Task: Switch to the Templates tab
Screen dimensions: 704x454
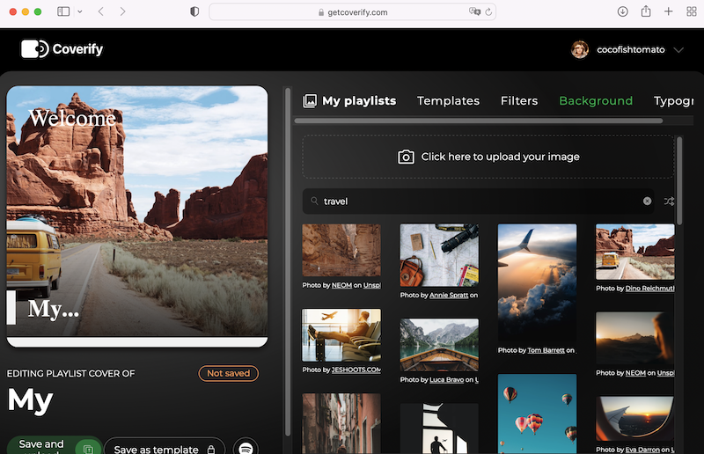Action: click(448, 101)
